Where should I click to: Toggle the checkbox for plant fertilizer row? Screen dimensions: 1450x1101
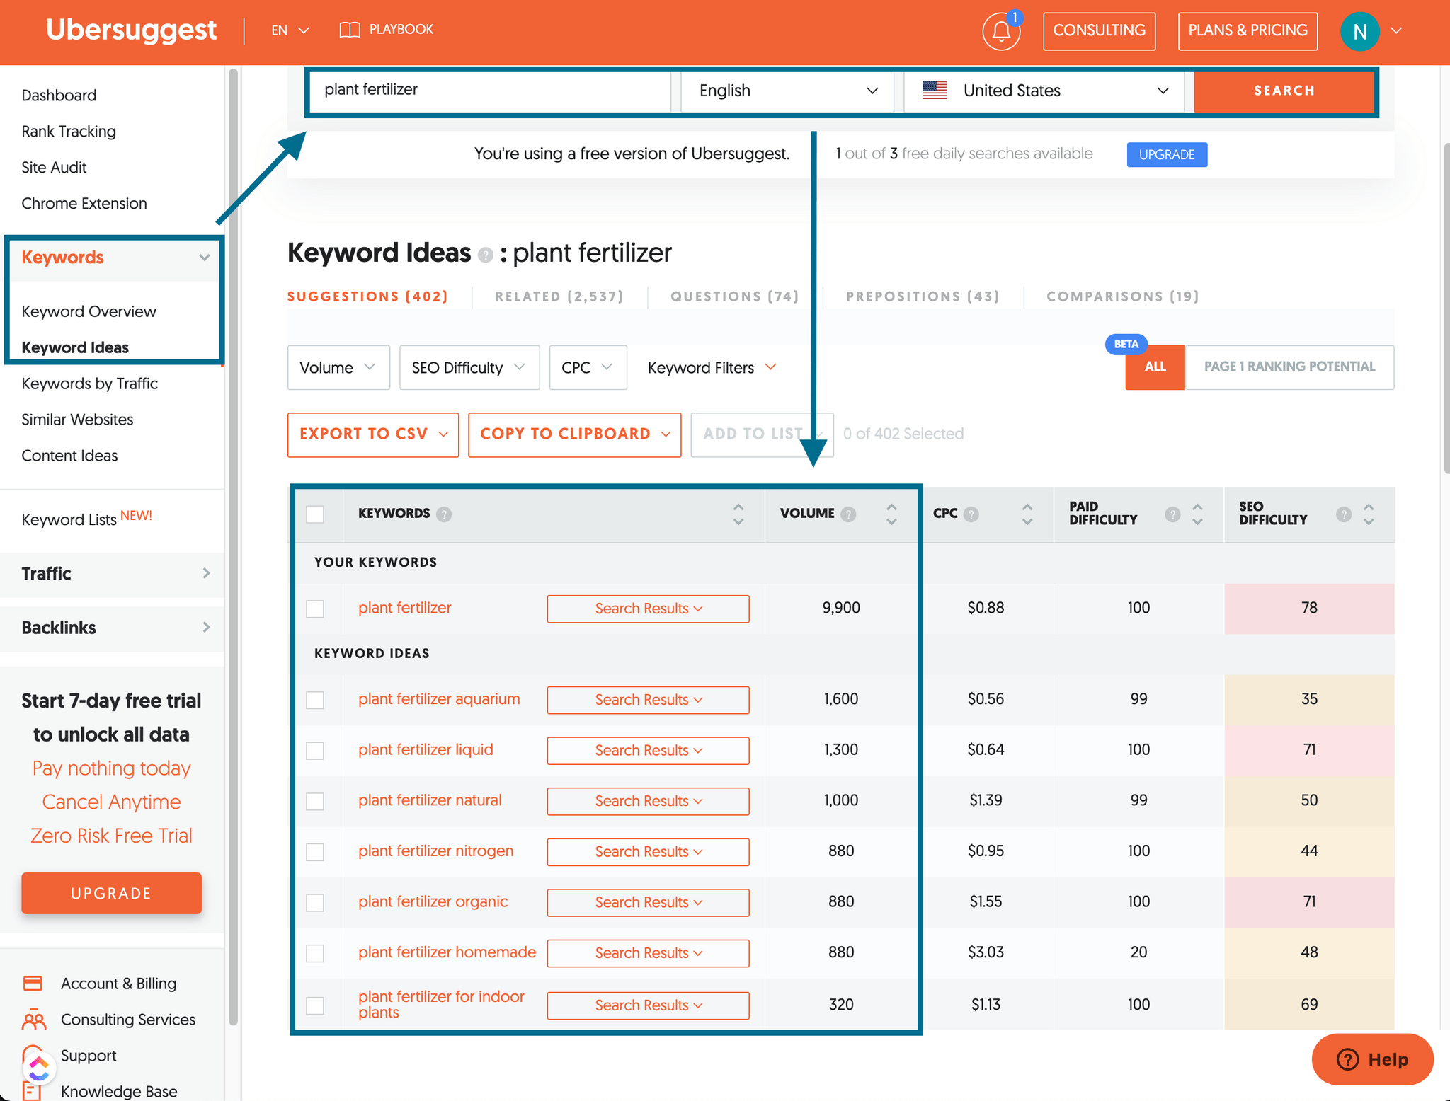coord(317,607)
